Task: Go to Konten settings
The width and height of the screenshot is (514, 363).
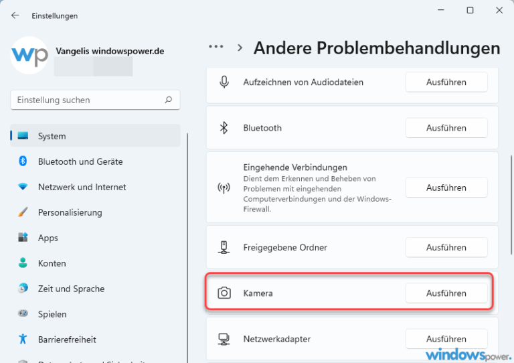Action: point(52,263)
